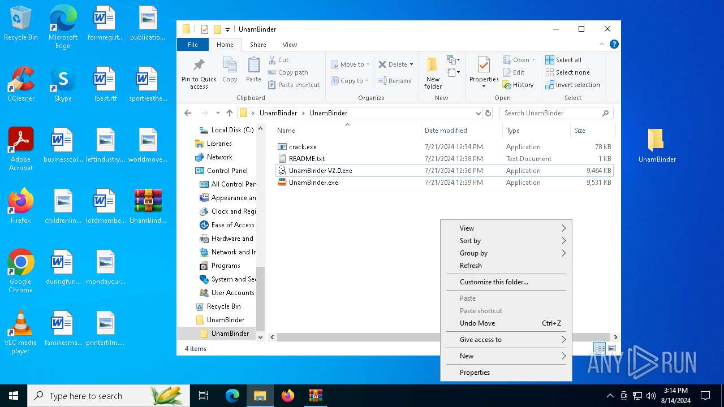The width and height of the screenshot is (724, 407).
Task: Open the New item dropdown icon
Action: (x=453, y=60)
